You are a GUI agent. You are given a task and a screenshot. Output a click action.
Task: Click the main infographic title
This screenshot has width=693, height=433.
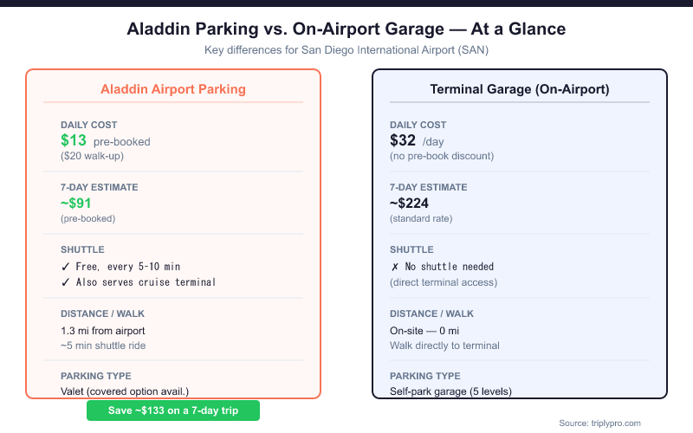346,29
